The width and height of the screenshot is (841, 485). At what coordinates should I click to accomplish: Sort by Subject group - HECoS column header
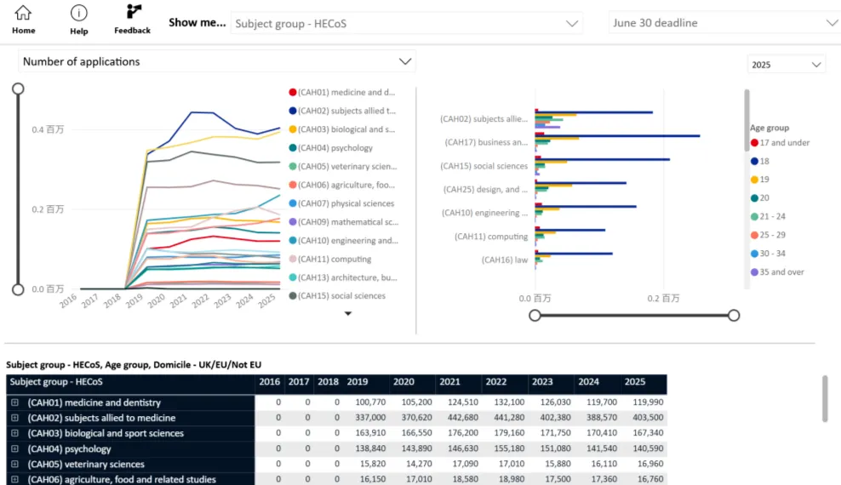click(56, 383)
